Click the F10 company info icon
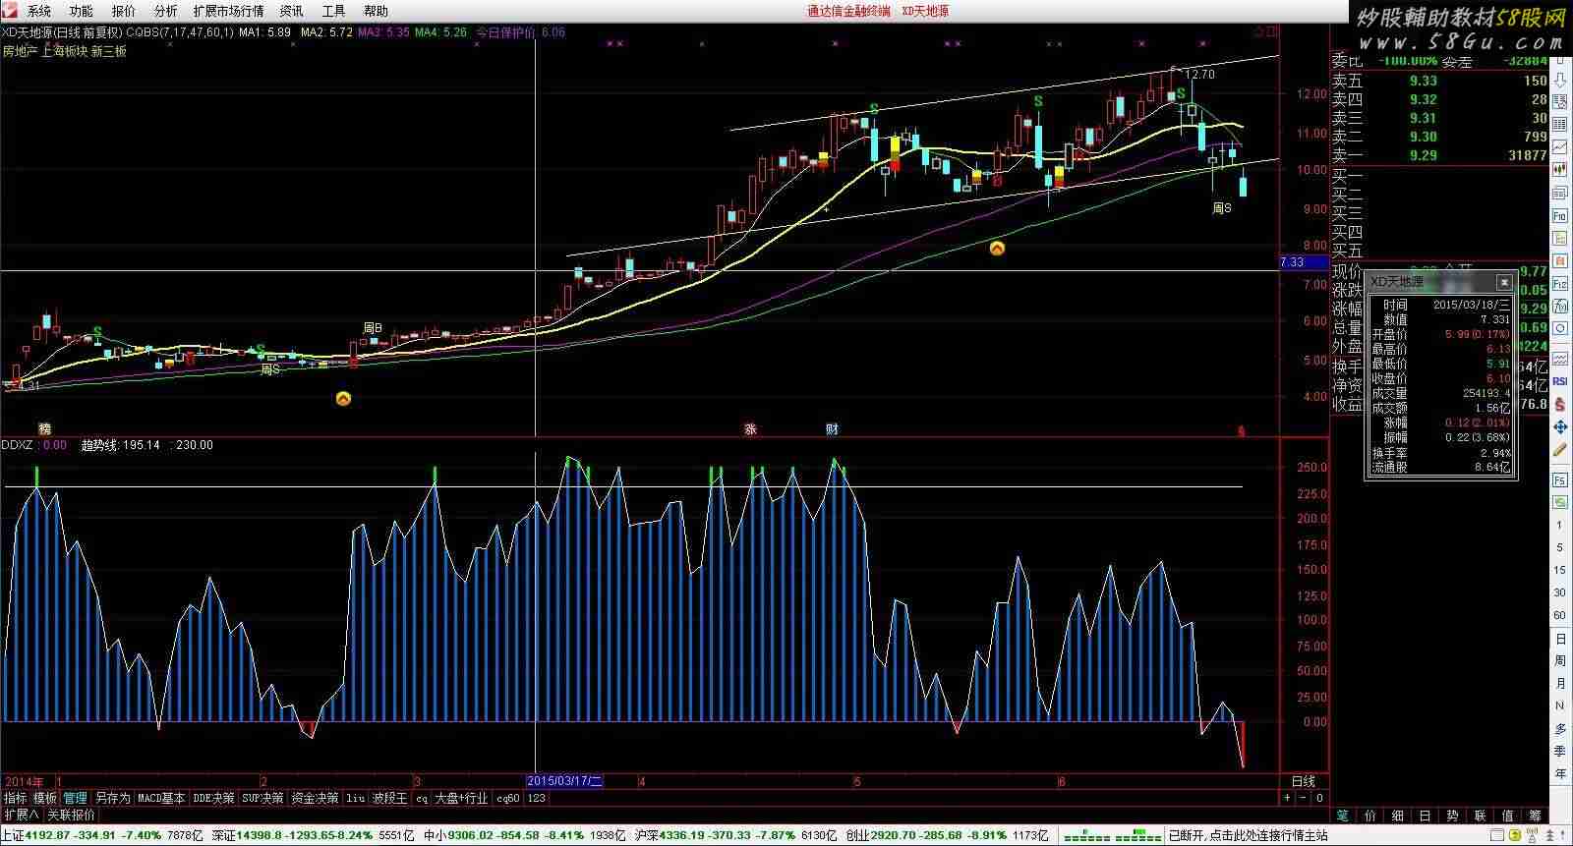 [x=1559, y=216]
